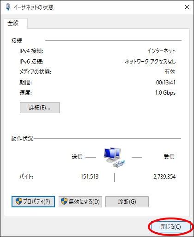Viewport: 194px width, 237px height.
Task: Click the イーサネットの状態 window title text
Action: click(34, 7)
